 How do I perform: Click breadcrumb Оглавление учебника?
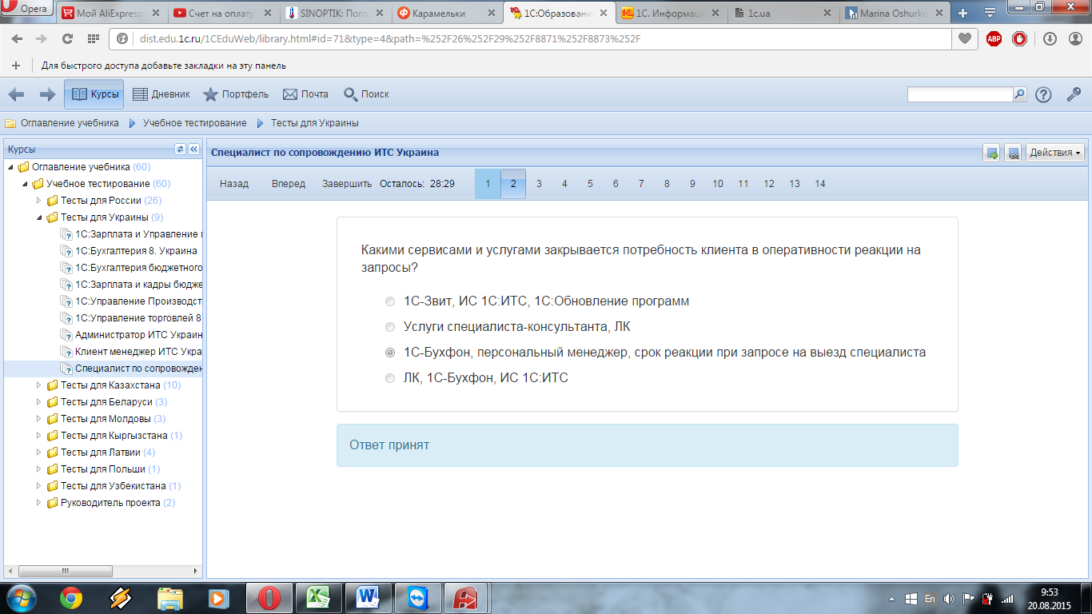coord(70,123)
